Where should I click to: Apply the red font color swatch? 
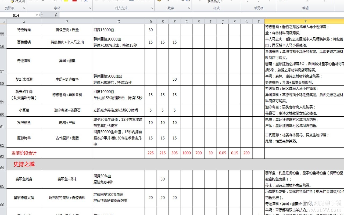74,1
